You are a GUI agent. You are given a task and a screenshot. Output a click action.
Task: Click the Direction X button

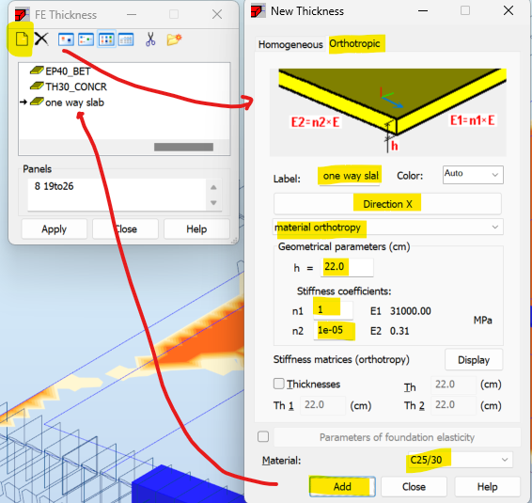tap(387, 204)
